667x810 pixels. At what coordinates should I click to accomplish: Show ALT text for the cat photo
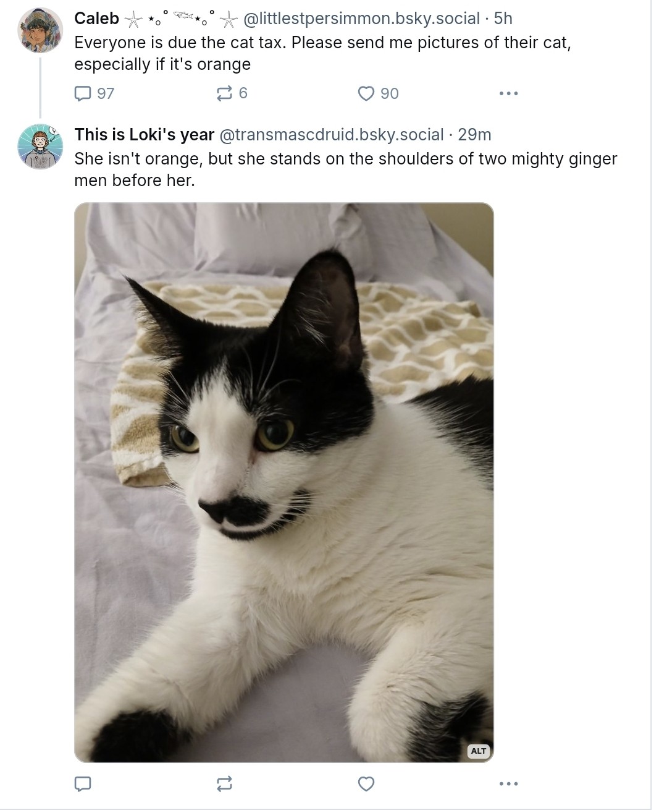[479, 751]
